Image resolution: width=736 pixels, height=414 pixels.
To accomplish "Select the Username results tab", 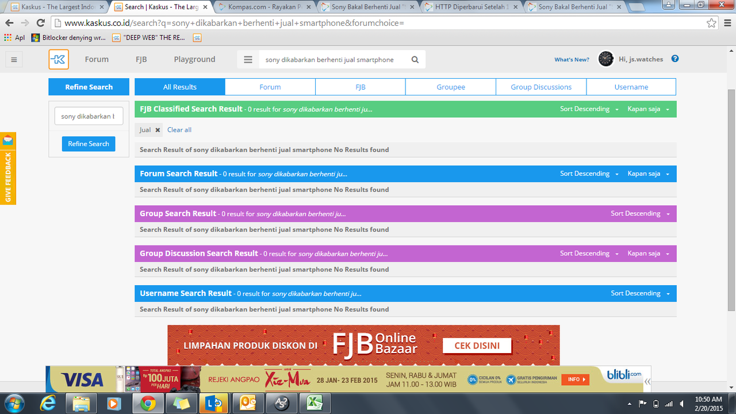I will [631, 87].
